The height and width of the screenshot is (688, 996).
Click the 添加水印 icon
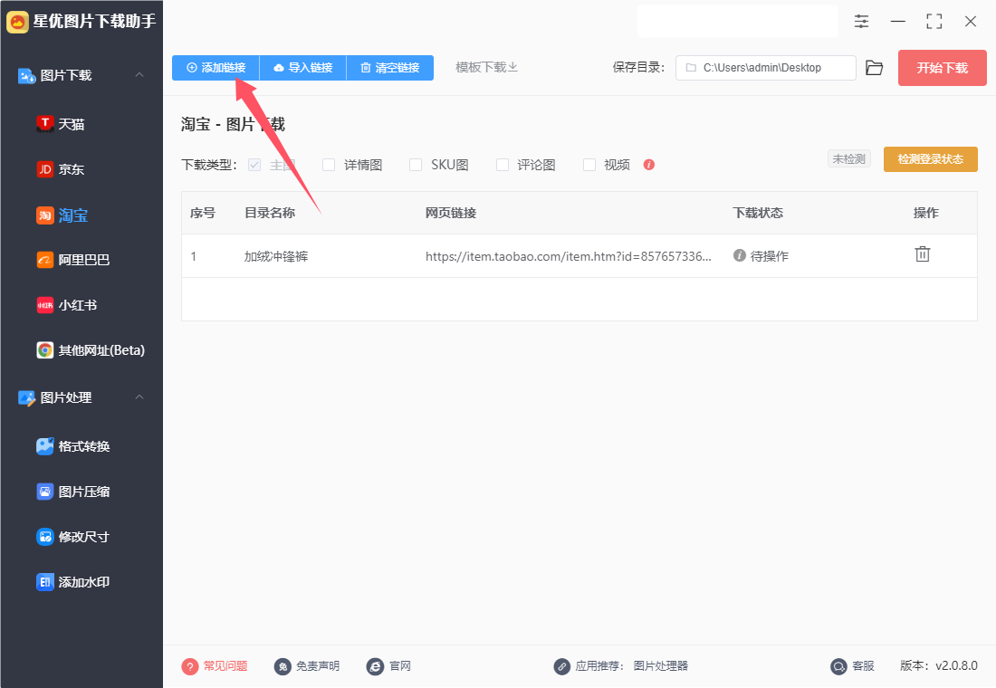pyautogui.click(x=44, y=582)
